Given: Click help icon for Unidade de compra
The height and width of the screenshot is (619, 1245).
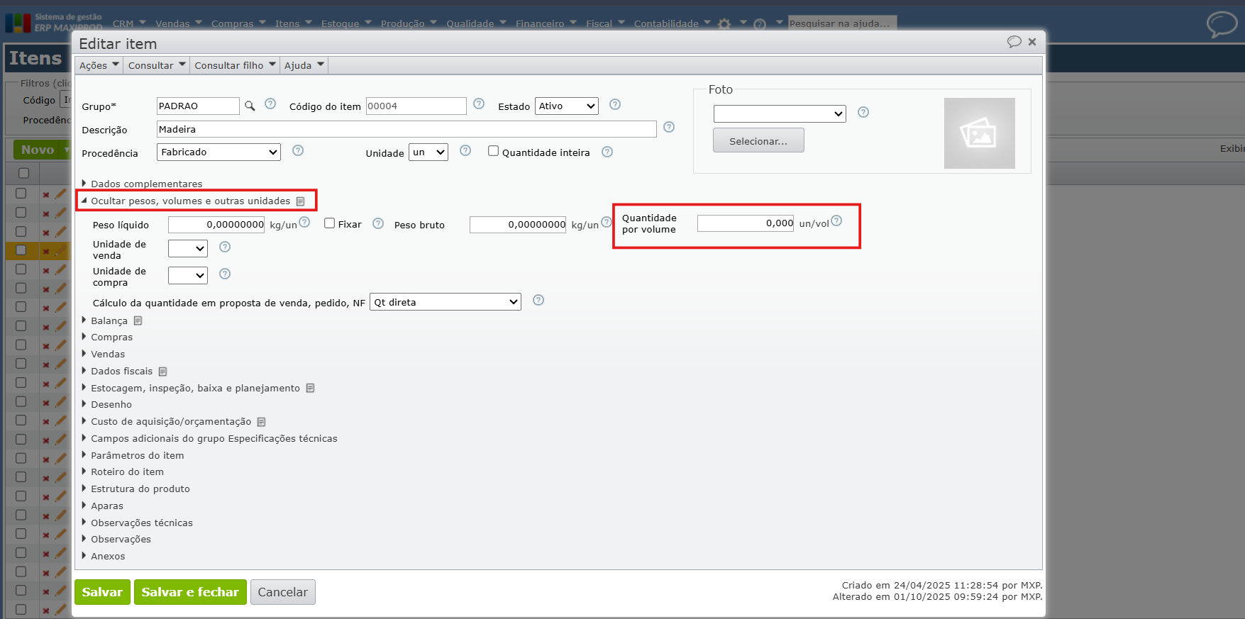Looking at the screenshot, I should click(225, 274).
